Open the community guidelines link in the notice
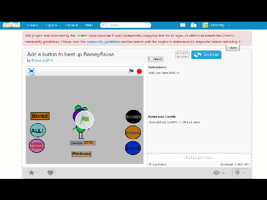Image resolution: width=267 pixels, height=200 pixels. (103, 42)
